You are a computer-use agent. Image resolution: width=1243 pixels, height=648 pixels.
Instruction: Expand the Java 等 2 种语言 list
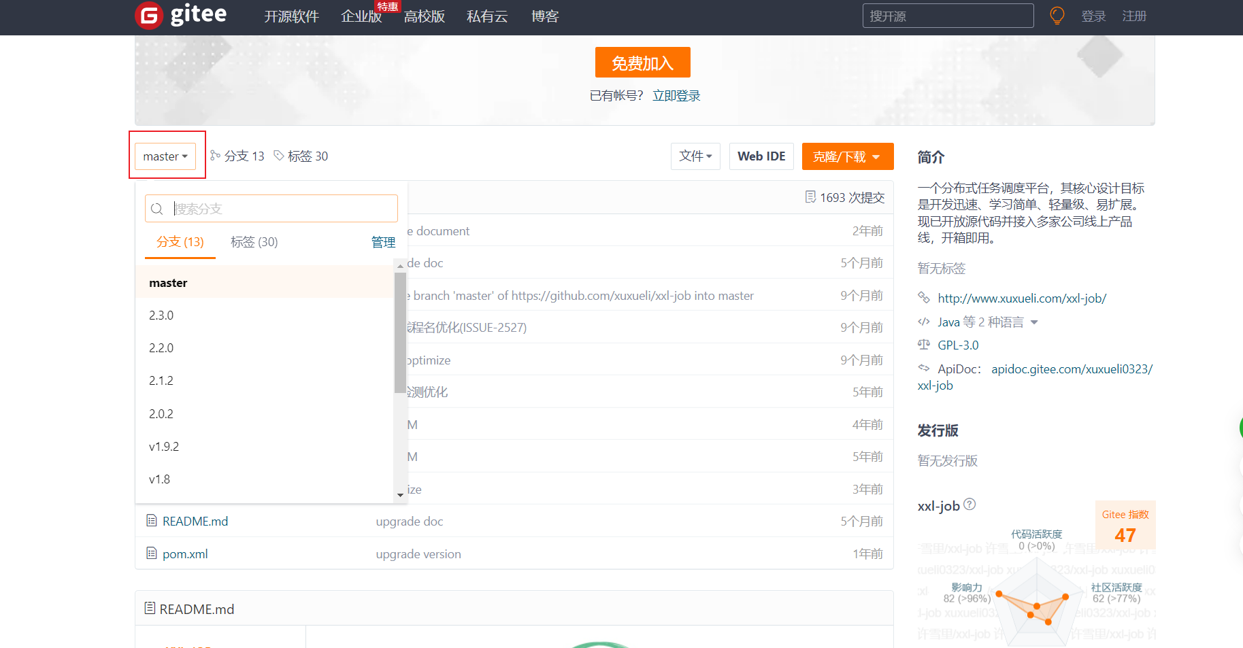point(1034,322)
